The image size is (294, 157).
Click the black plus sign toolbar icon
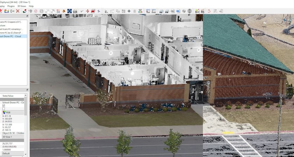coord(129,11)
